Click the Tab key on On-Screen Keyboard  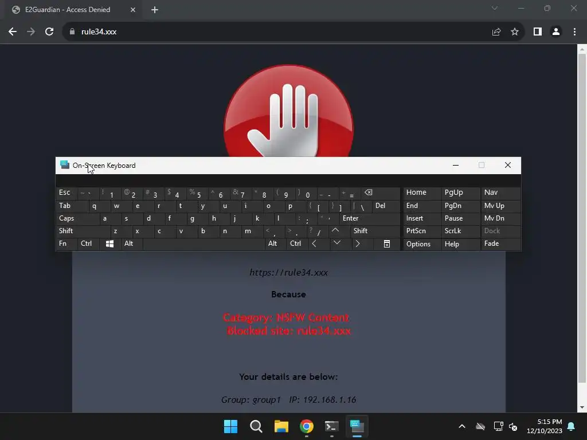[x=73, y=206]
